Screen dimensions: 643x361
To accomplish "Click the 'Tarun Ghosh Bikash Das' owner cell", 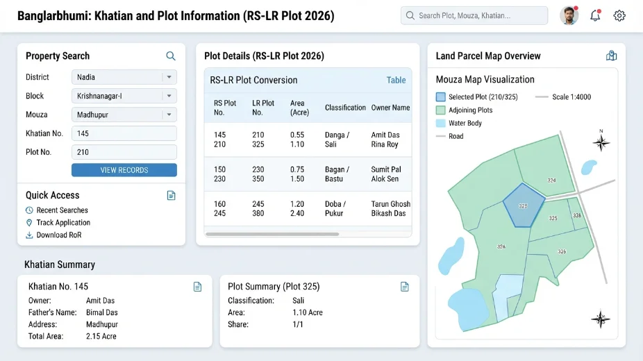I will [391, 208].
